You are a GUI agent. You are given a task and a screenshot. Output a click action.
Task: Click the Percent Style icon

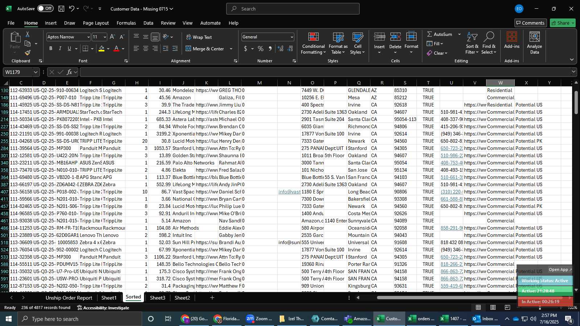[x=261, y=49]
